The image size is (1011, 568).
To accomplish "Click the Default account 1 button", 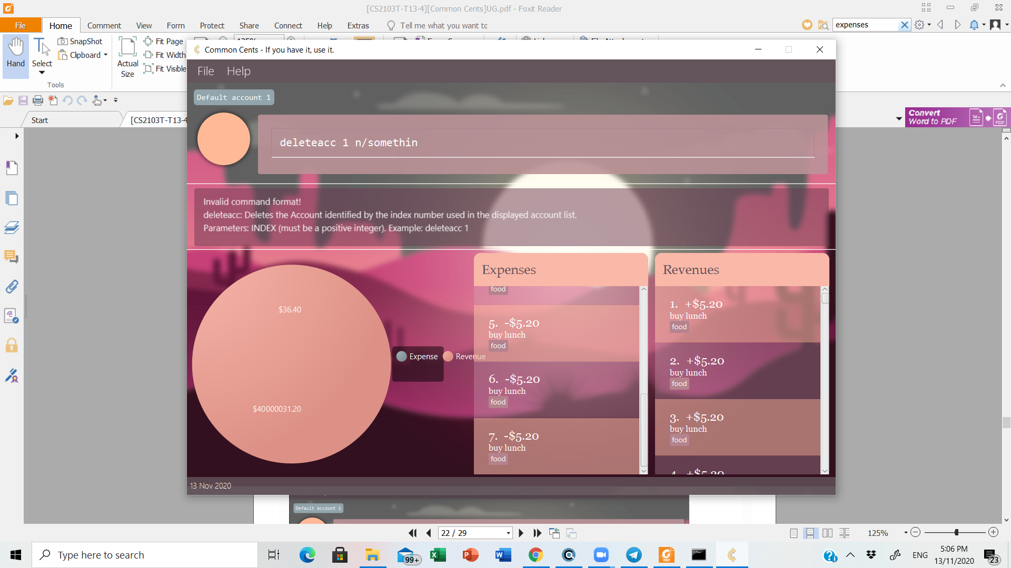I will [234, 97].
